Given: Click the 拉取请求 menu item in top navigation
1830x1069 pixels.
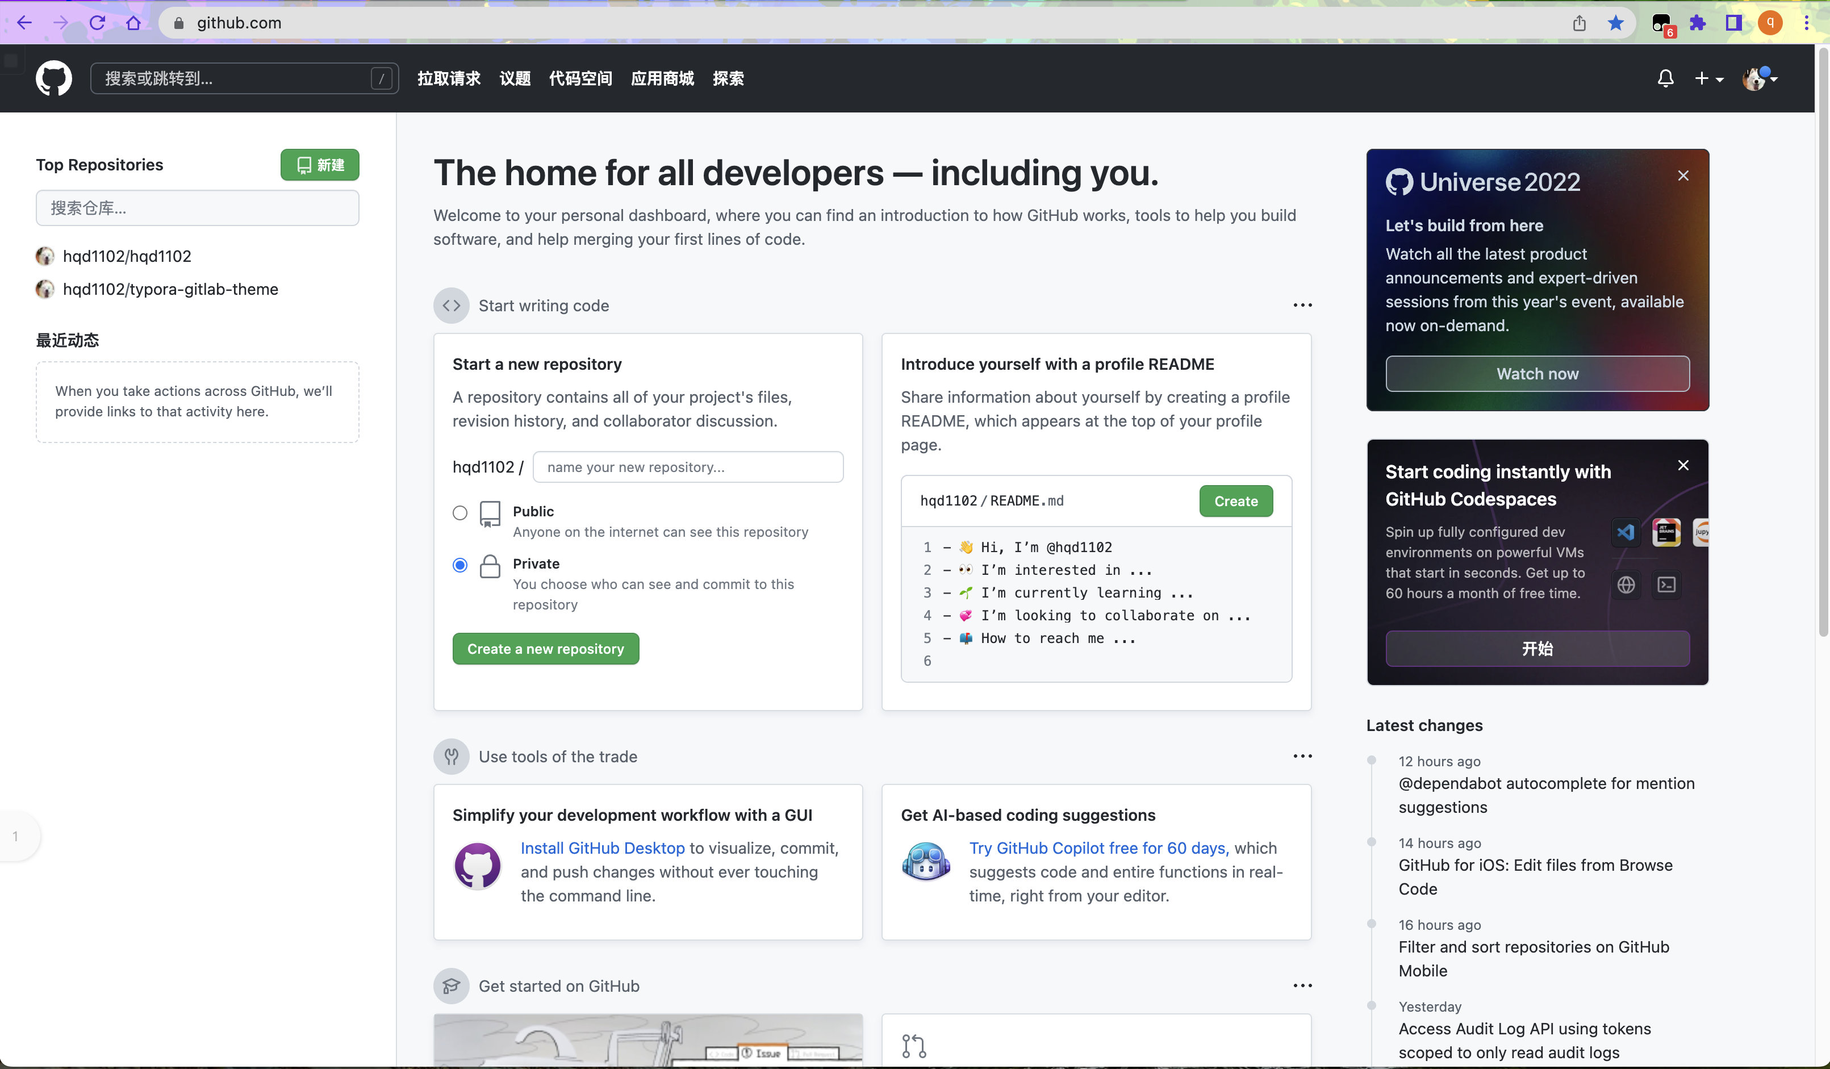Looking at the screenshot, I should pyautogui.click(x=448, y=79).
